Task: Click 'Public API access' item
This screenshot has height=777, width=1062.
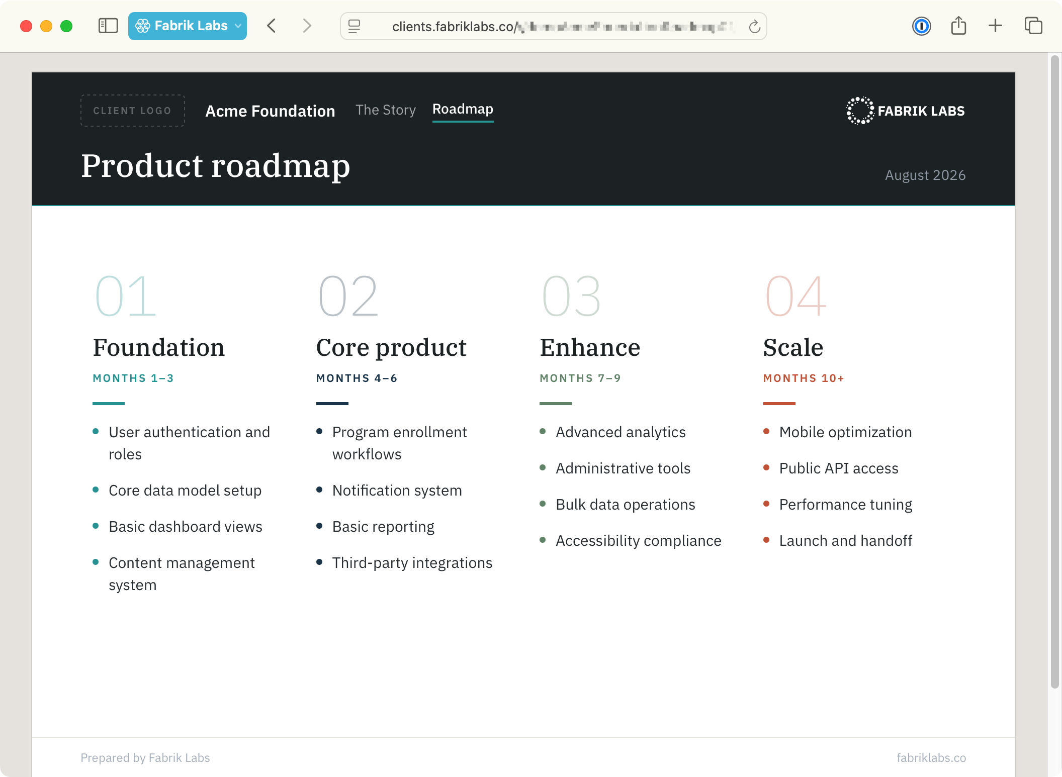Action: click(839, 468)
